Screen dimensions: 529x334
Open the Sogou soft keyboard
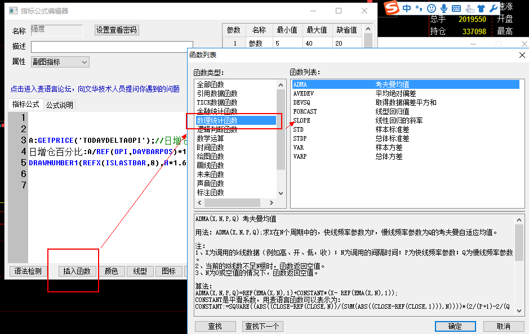456,8
